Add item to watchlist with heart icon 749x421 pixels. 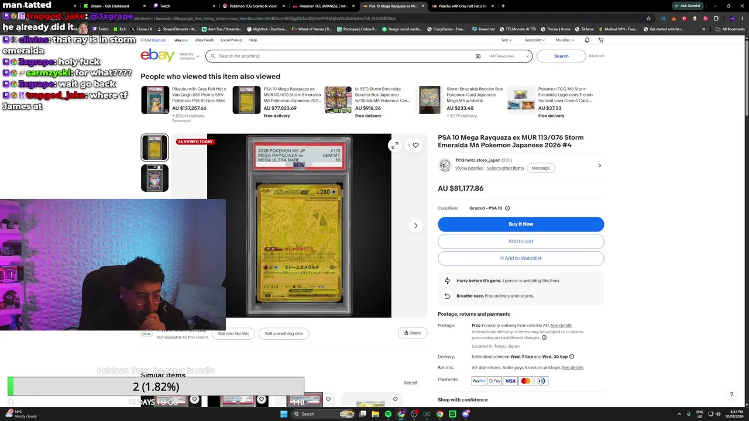(415, 145)
